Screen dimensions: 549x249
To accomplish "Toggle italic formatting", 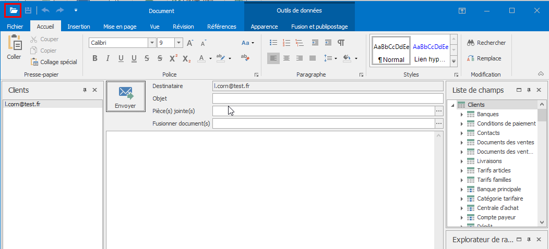I will (108, 58).
